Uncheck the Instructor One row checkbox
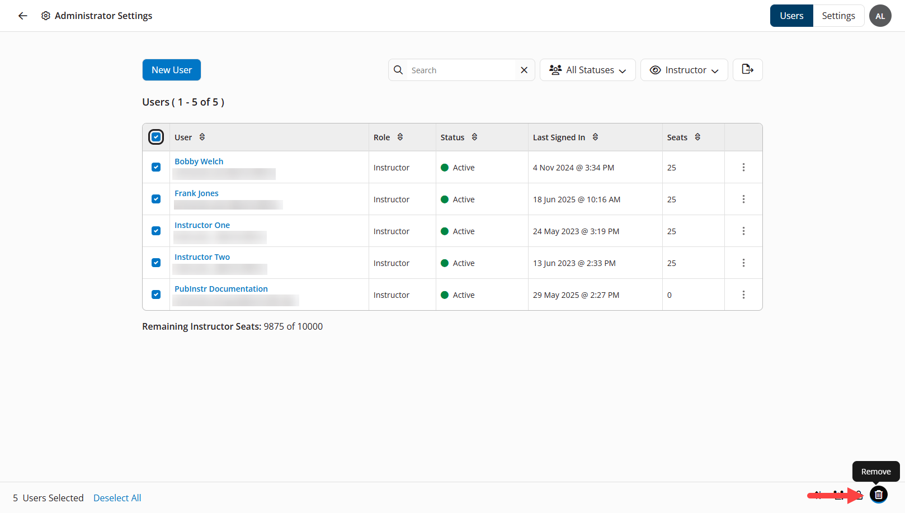Screen dimensions: 905x513 click(x=156, y=231)
